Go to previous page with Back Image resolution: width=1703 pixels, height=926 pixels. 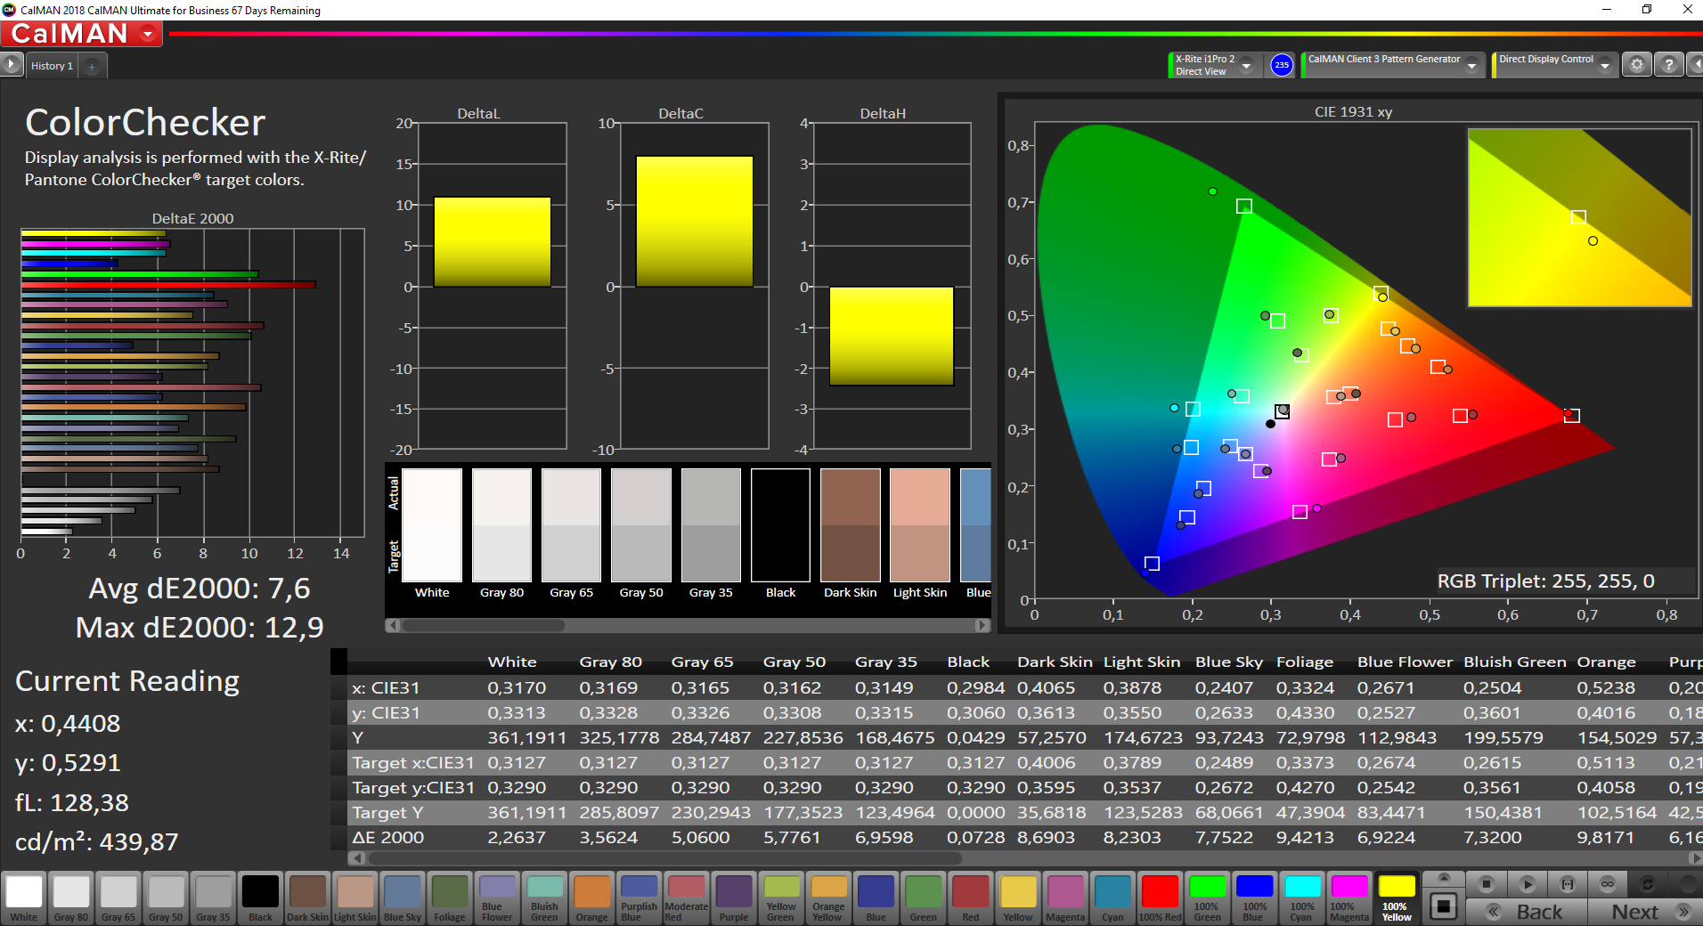tap(1526, 912)
